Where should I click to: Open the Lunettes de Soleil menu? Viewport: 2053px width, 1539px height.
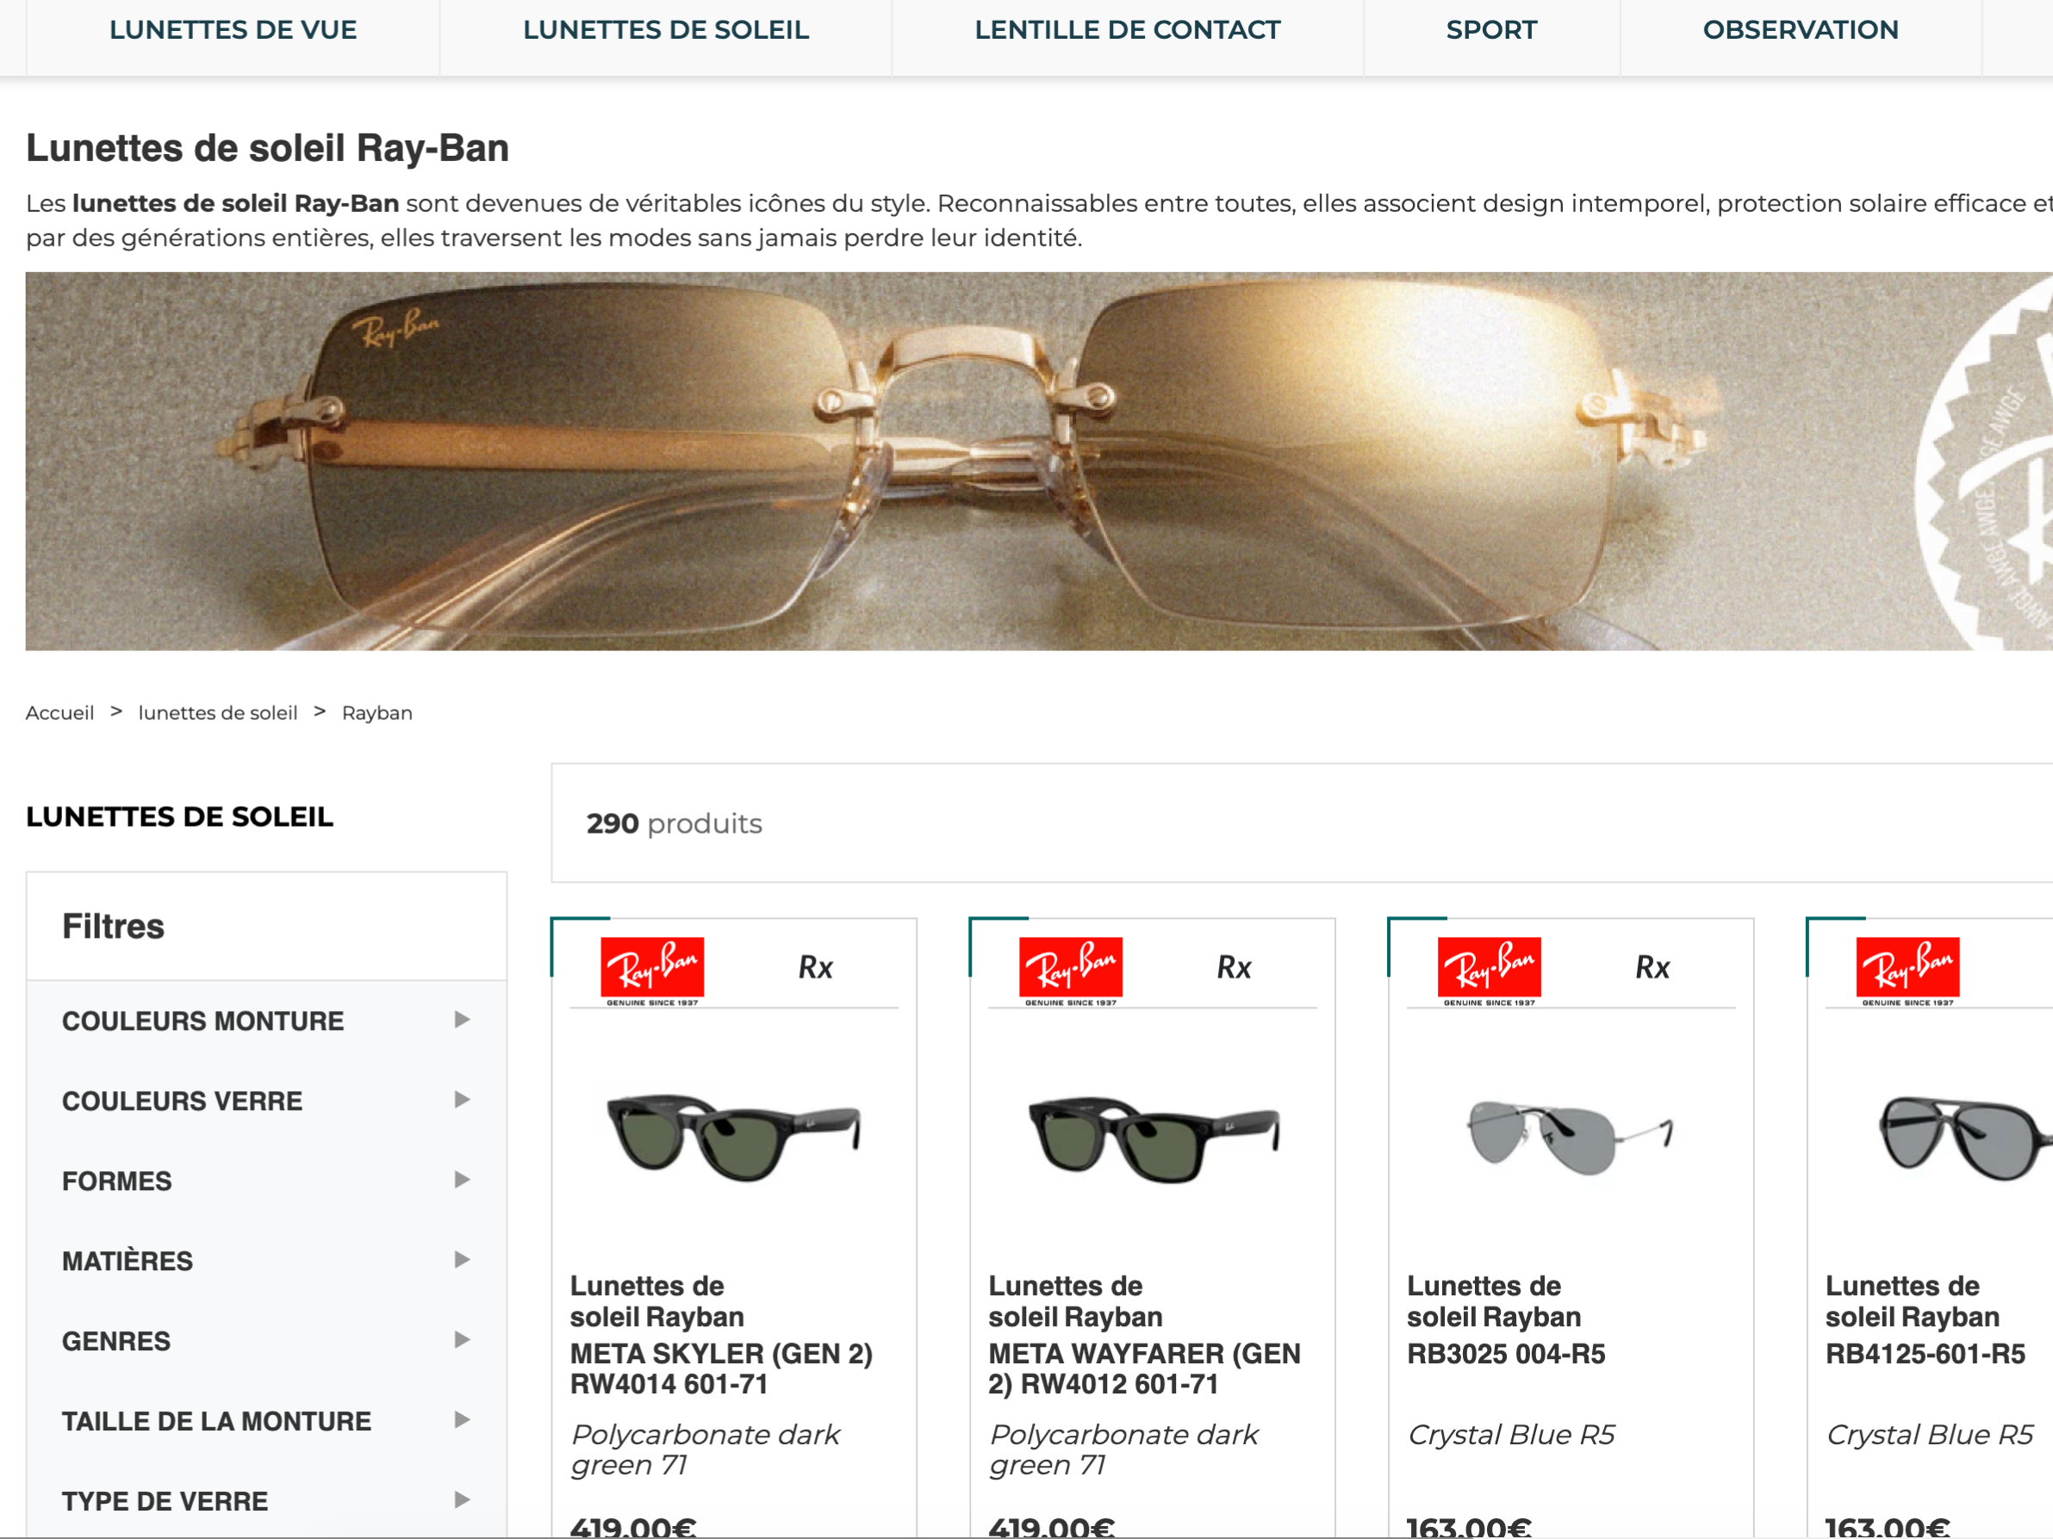(665, 29)
